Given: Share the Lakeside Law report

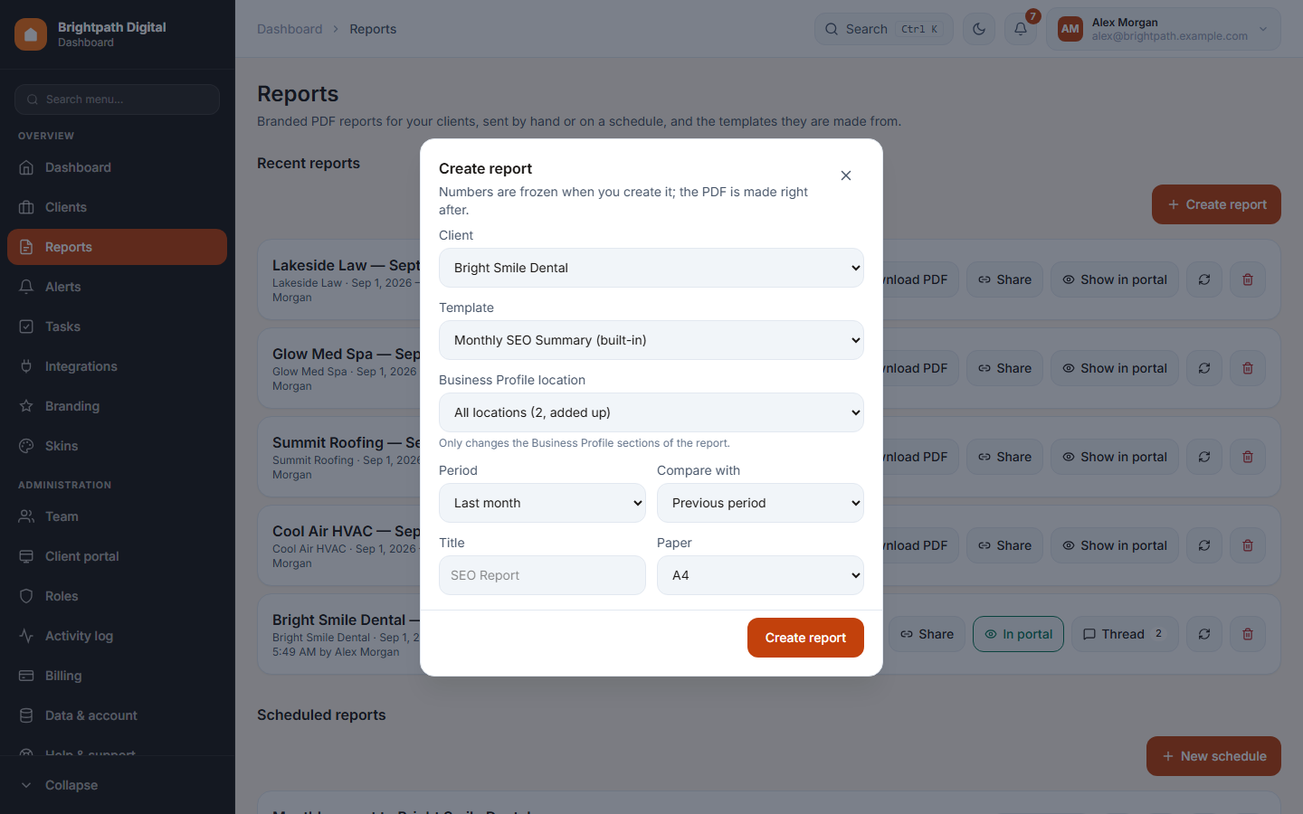Looking at the screenshot, I should pos(1004,279).
